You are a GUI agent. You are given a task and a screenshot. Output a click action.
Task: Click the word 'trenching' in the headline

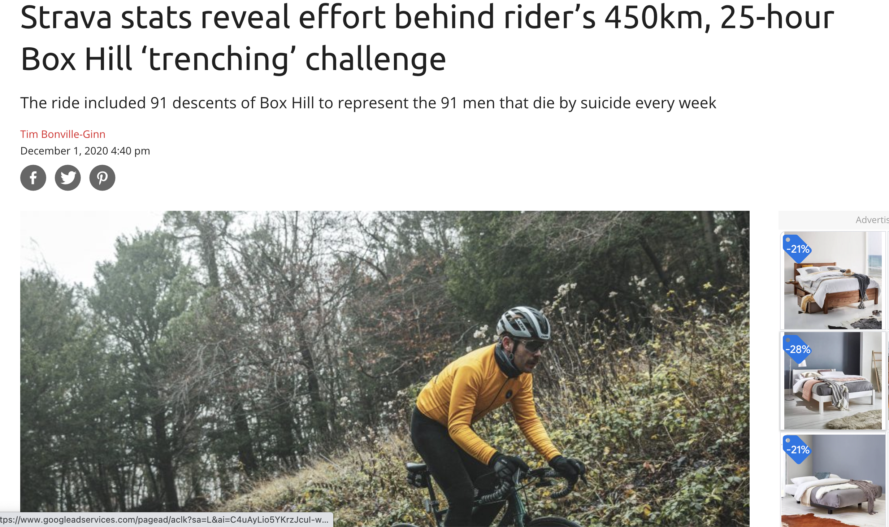point(219,60)
